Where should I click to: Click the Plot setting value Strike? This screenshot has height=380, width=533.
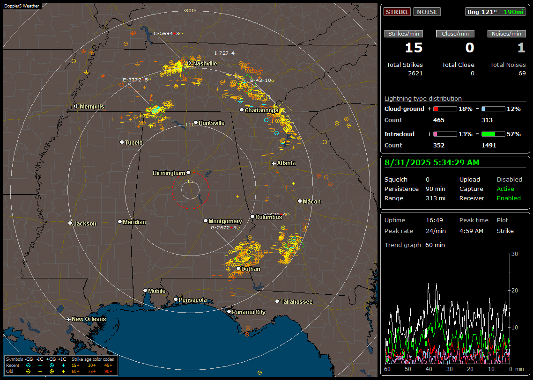tap(505, 231)
